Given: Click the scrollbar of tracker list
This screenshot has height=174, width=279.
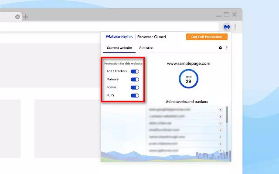Looking at the screenshot, I should click(x=227, y=115).
